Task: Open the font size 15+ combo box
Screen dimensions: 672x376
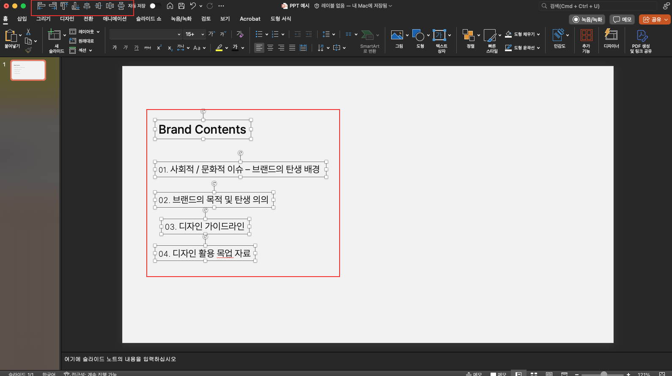Action: click(x=195, y=34)
